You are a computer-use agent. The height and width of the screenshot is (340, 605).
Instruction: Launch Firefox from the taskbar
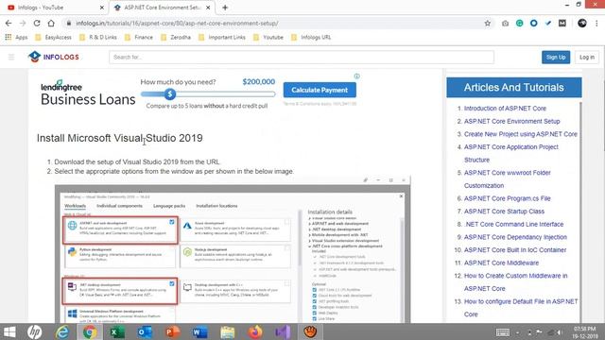click(255, 331)
